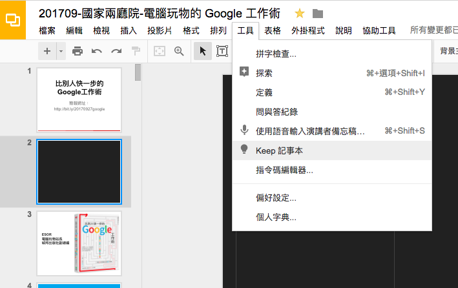Close the open 工具 menu tab
The height and width of the screenshot is (288, 458).
coord(245,30)
